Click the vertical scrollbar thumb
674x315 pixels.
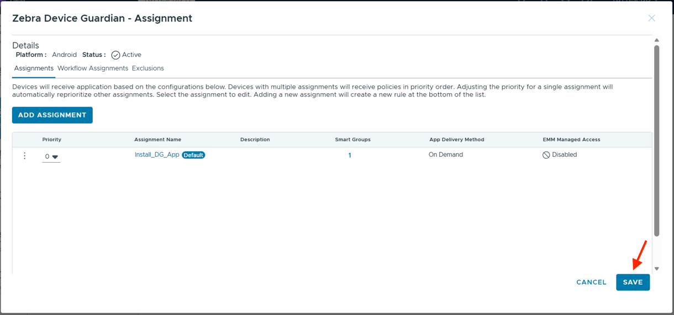(x=656, y=141)
